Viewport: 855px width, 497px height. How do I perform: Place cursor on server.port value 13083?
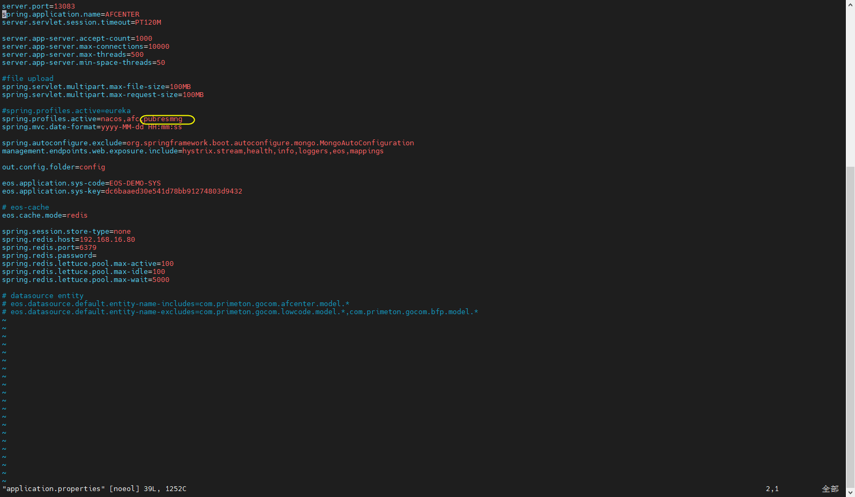(x=64, y=6)
